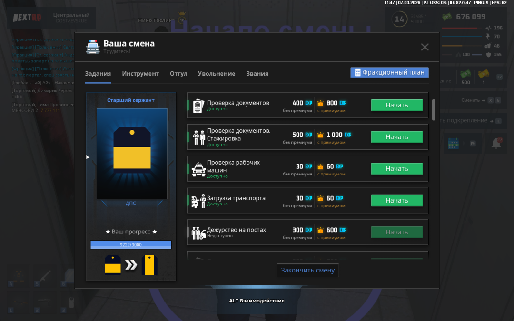This screenshot has width=514, height=321.
Task: Start the Проверка документов task
Action: pos(397,105)
